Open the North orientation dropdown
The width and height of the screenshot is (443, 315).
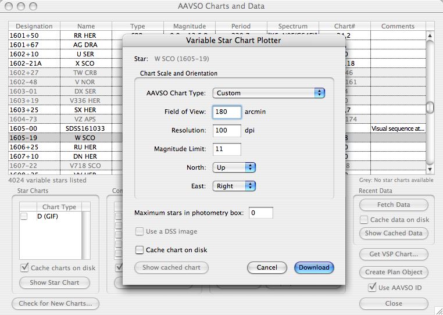234,167
